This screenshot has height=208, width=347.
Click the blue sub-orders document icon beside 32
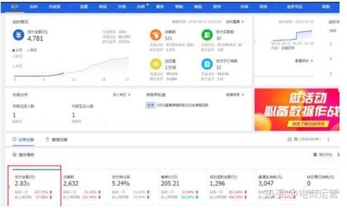coord(207,64)
